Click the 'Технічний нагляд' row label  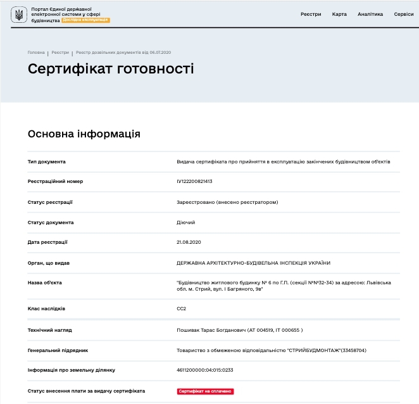click(50, 330)
